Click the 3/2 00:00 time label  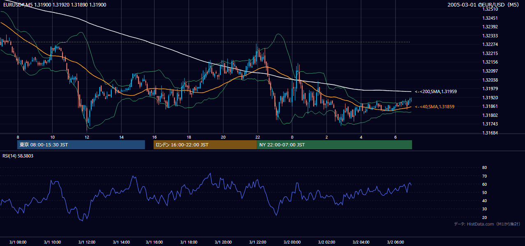pos(292,242)
